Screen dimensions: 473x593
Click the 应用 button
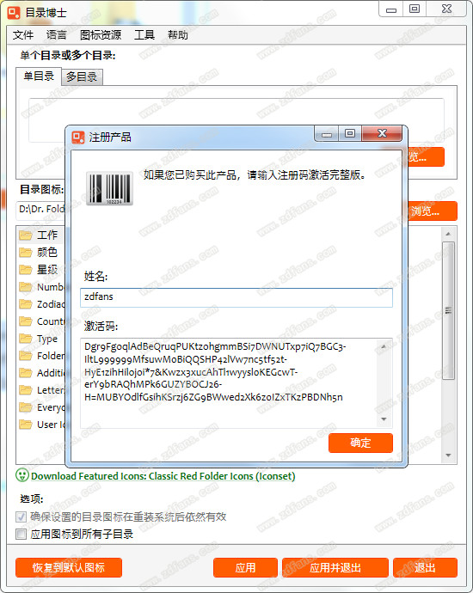[x=245, y=568]
